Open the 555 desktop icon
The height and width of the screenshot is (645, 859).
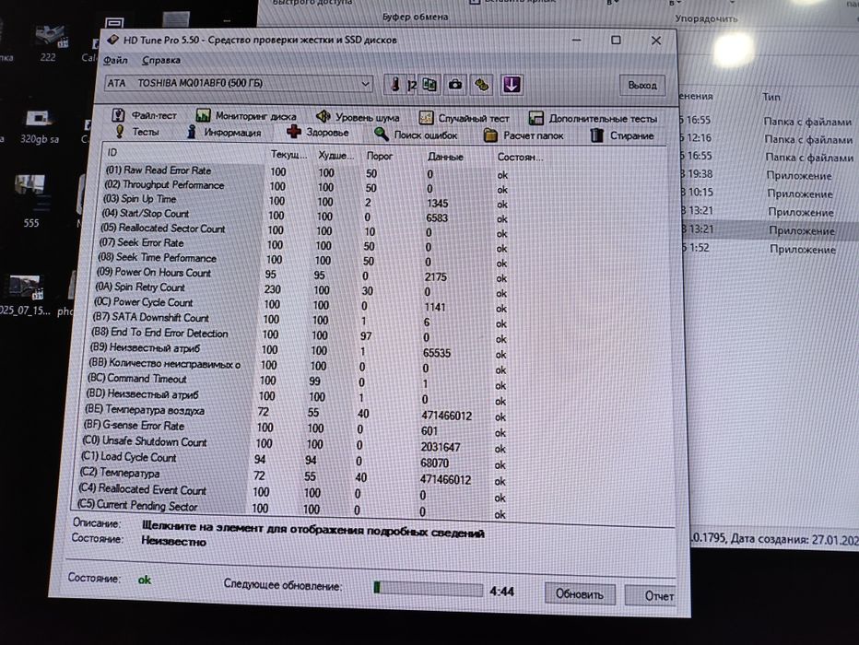[31, 201]
